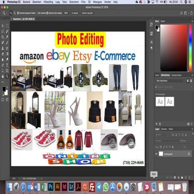Select the Rectangle shape tool
The height and width of the screenshot is (194, 194).
click(x=7, y=71)
